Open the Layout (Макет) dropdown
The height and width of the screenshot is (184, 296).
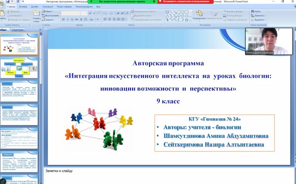48,11
